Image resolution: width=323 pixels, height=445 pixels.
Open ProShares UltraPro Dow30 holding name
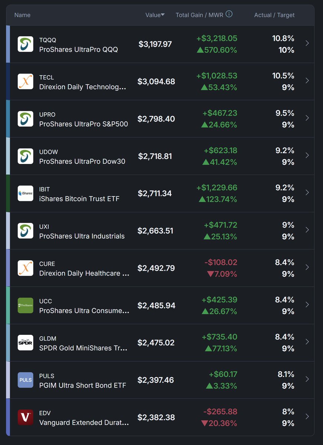(x=82, y=161)
